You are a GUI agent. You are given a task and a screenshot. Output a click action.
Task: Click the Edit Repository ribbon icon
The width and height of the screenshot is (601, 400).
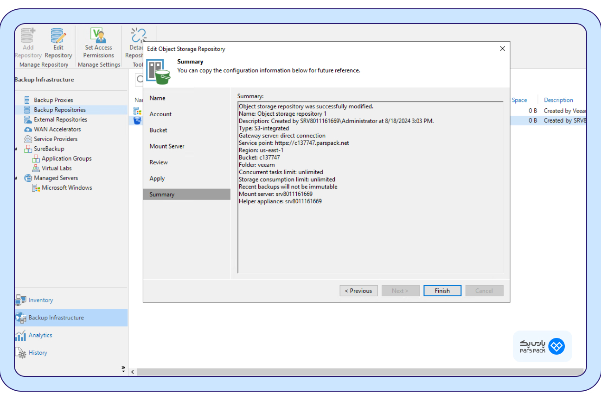(x=58, y=36)
